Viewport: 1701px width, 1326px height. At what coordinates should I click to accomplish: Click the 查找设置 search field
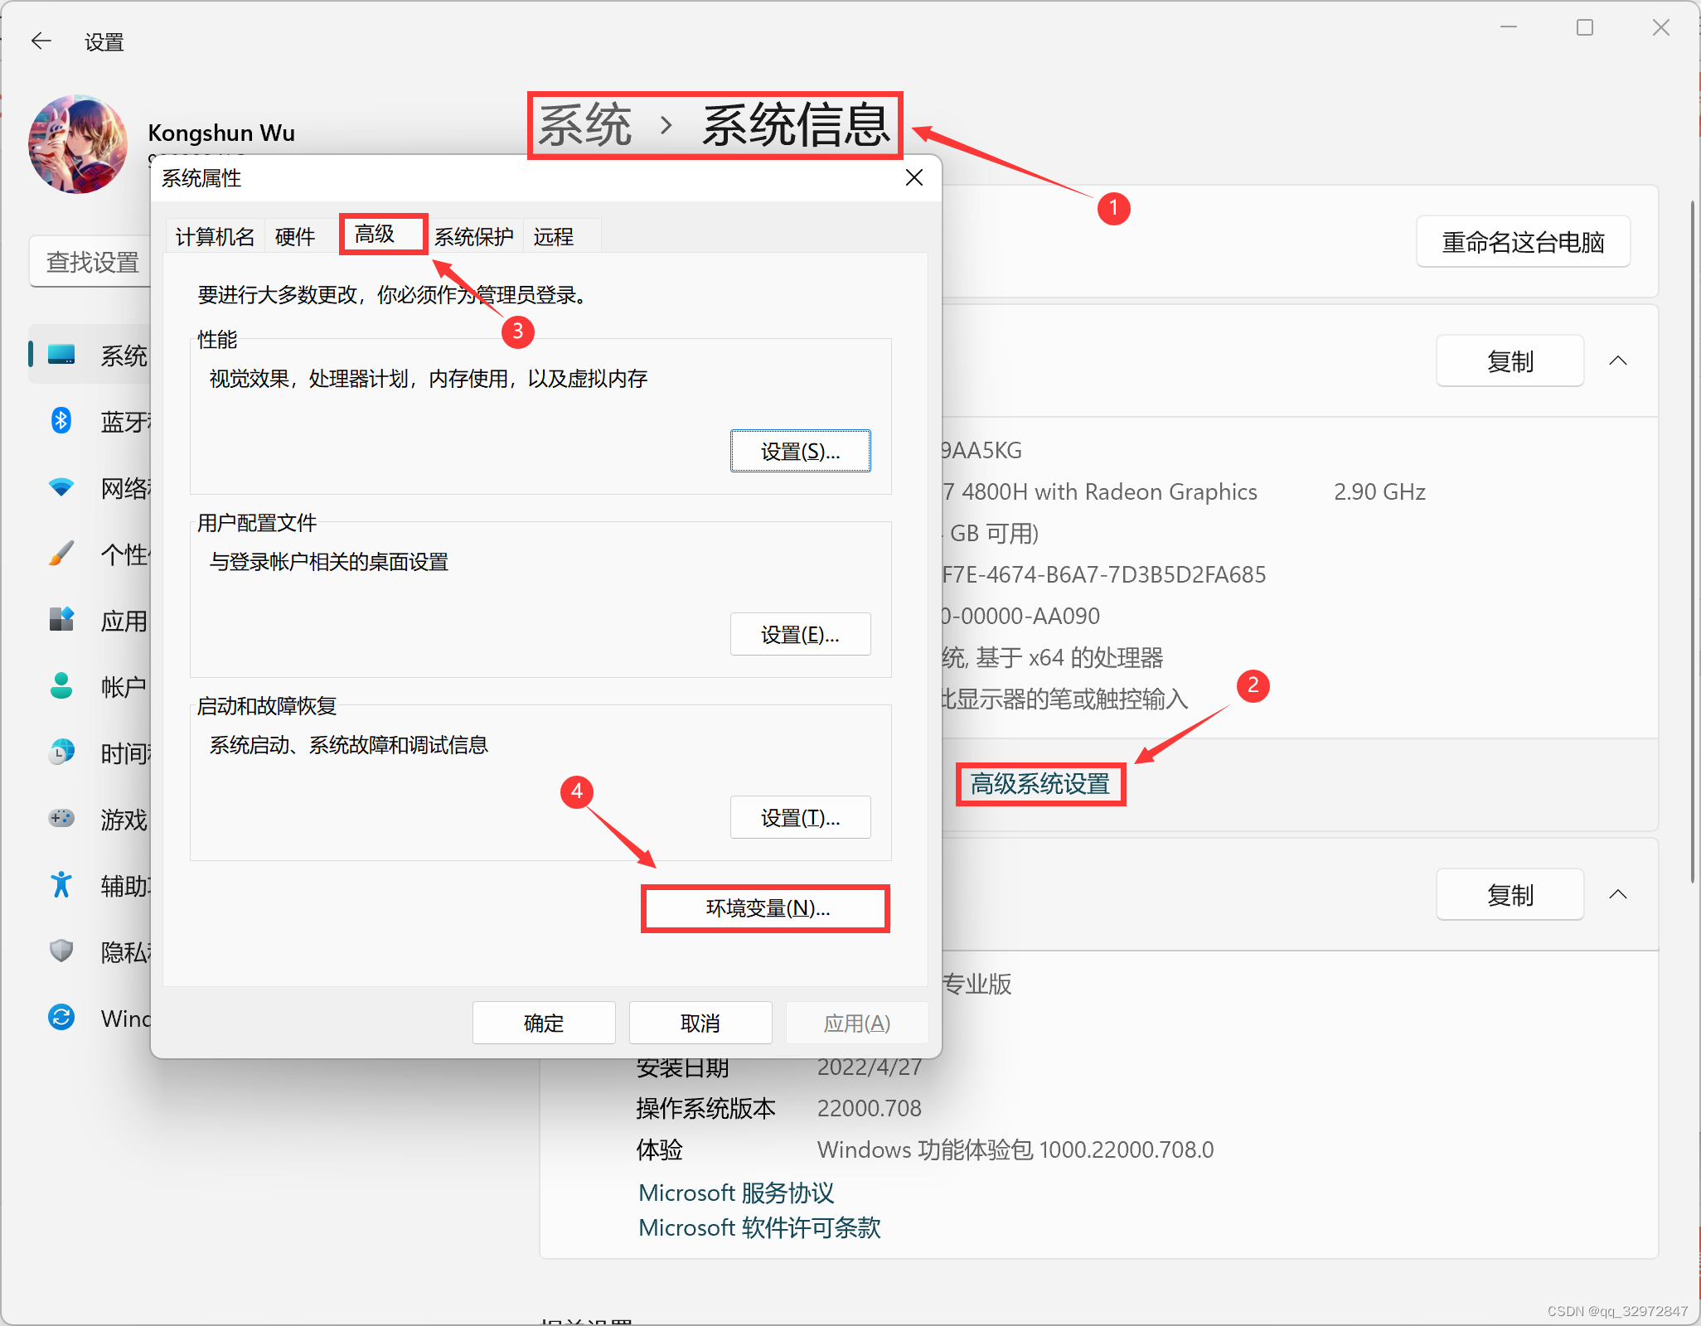pyautogui.click(x=91, y=263)
